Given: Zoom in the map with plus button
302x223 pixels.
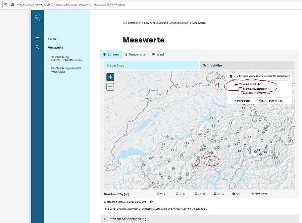Looking at the screenshot, I should 110,77.
